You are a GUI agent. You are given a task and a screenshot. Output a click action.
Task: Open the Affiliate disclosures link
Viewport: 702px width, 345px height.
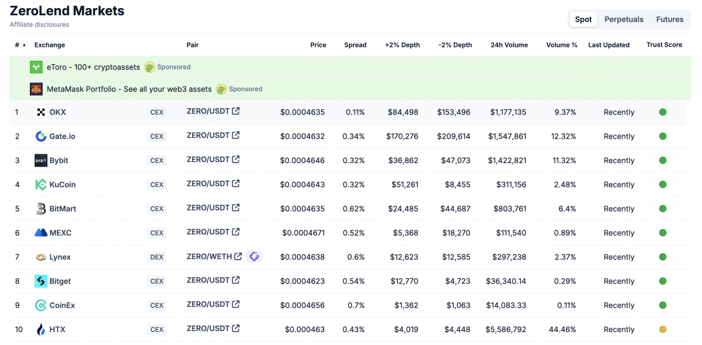(39, 25)
